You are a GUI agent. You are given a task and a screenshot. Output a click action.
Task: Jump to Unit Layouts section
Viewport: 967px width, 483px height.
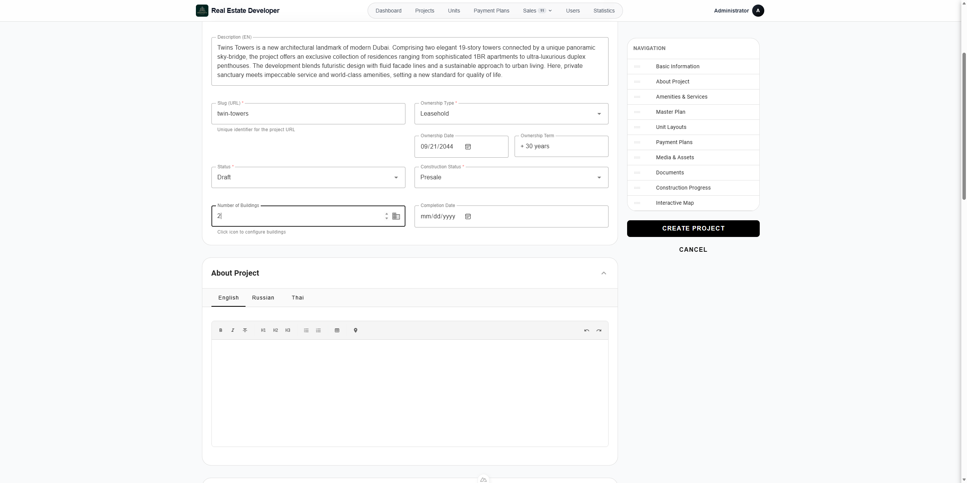693,127
